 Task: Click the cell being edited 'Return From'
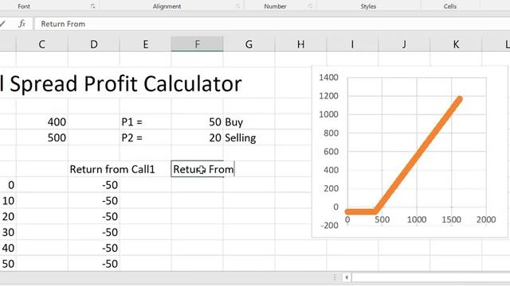click(202, 169)
